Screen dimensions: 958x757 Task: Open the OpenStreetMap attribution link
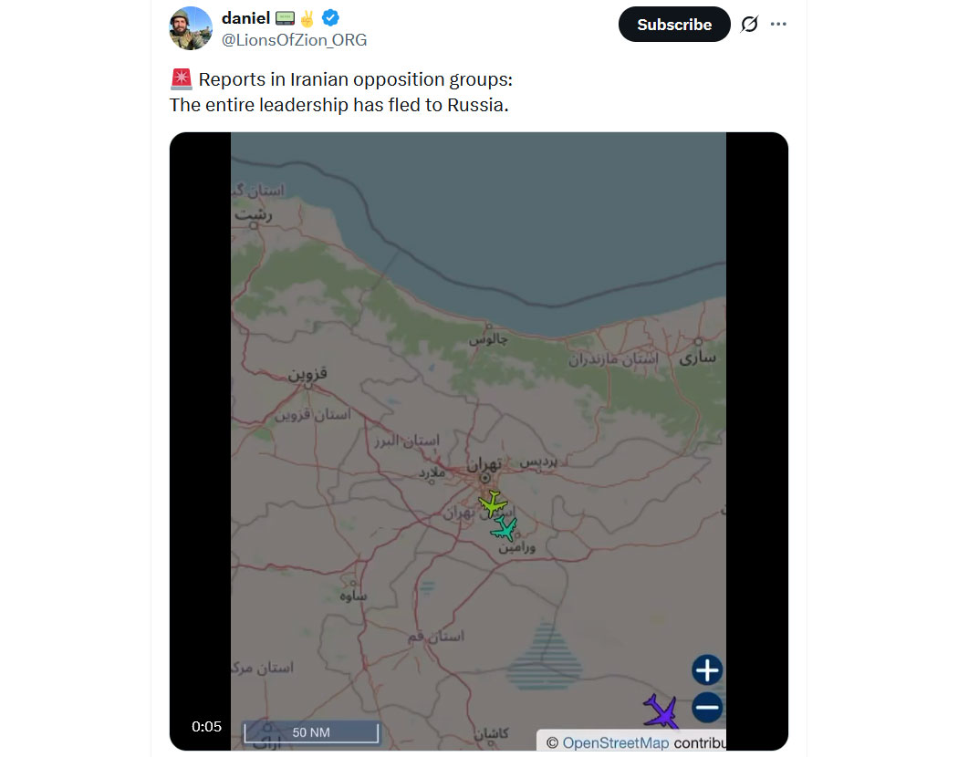(x=615, y=743)
